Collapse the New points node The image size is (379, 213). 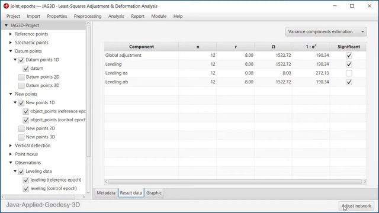click(11, 94)
